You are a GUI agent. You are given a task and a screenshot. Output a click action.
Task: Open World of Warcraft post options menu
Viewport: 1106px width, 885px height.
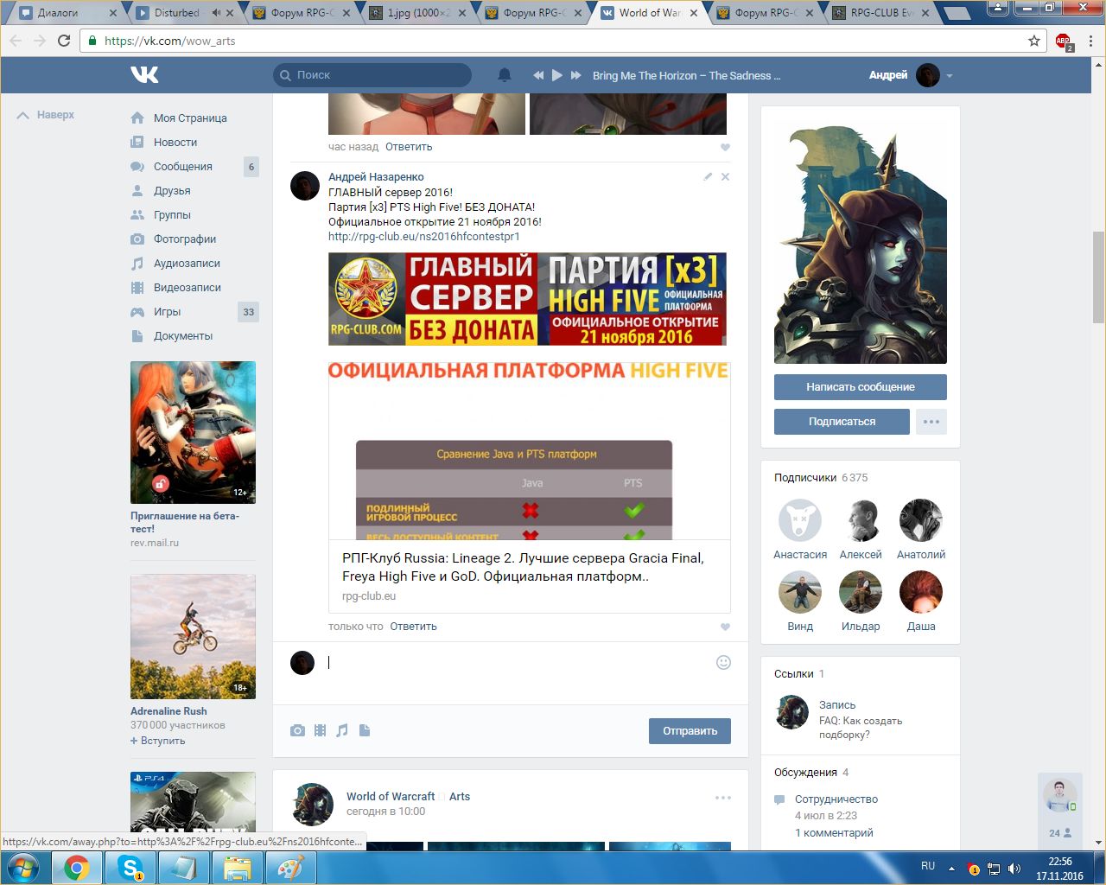(723, 798)
